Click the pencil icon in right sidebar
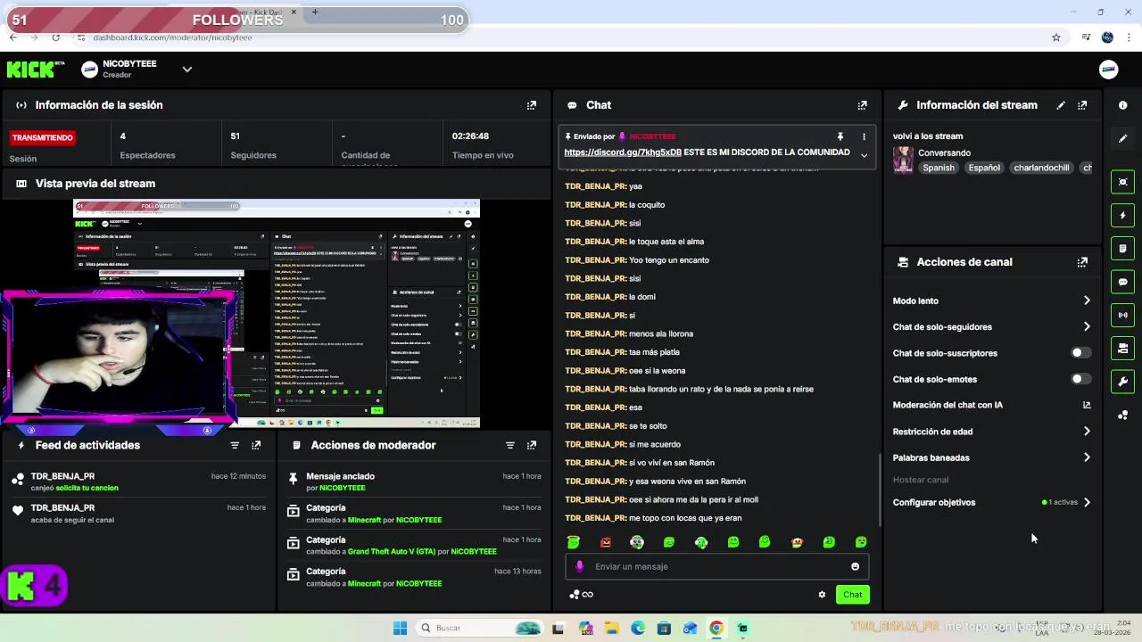This screenshot has height=642, width=1142. click(1122, 138)
